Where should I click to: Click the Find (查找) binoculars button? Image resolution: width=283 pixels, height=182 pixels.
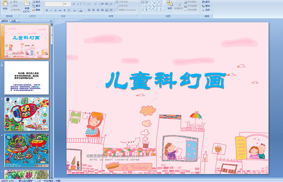coord(206,2)
